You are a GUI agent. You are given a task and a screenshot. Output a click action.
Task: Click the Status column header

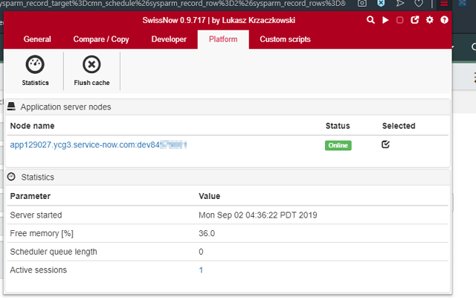338,126
